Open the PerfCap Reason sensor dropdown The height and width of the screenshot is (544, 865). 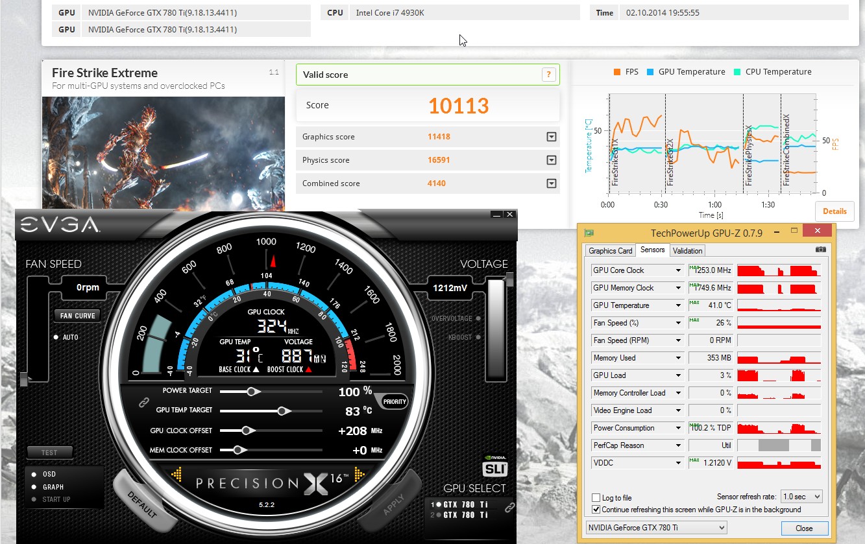[x=679, y=445]
